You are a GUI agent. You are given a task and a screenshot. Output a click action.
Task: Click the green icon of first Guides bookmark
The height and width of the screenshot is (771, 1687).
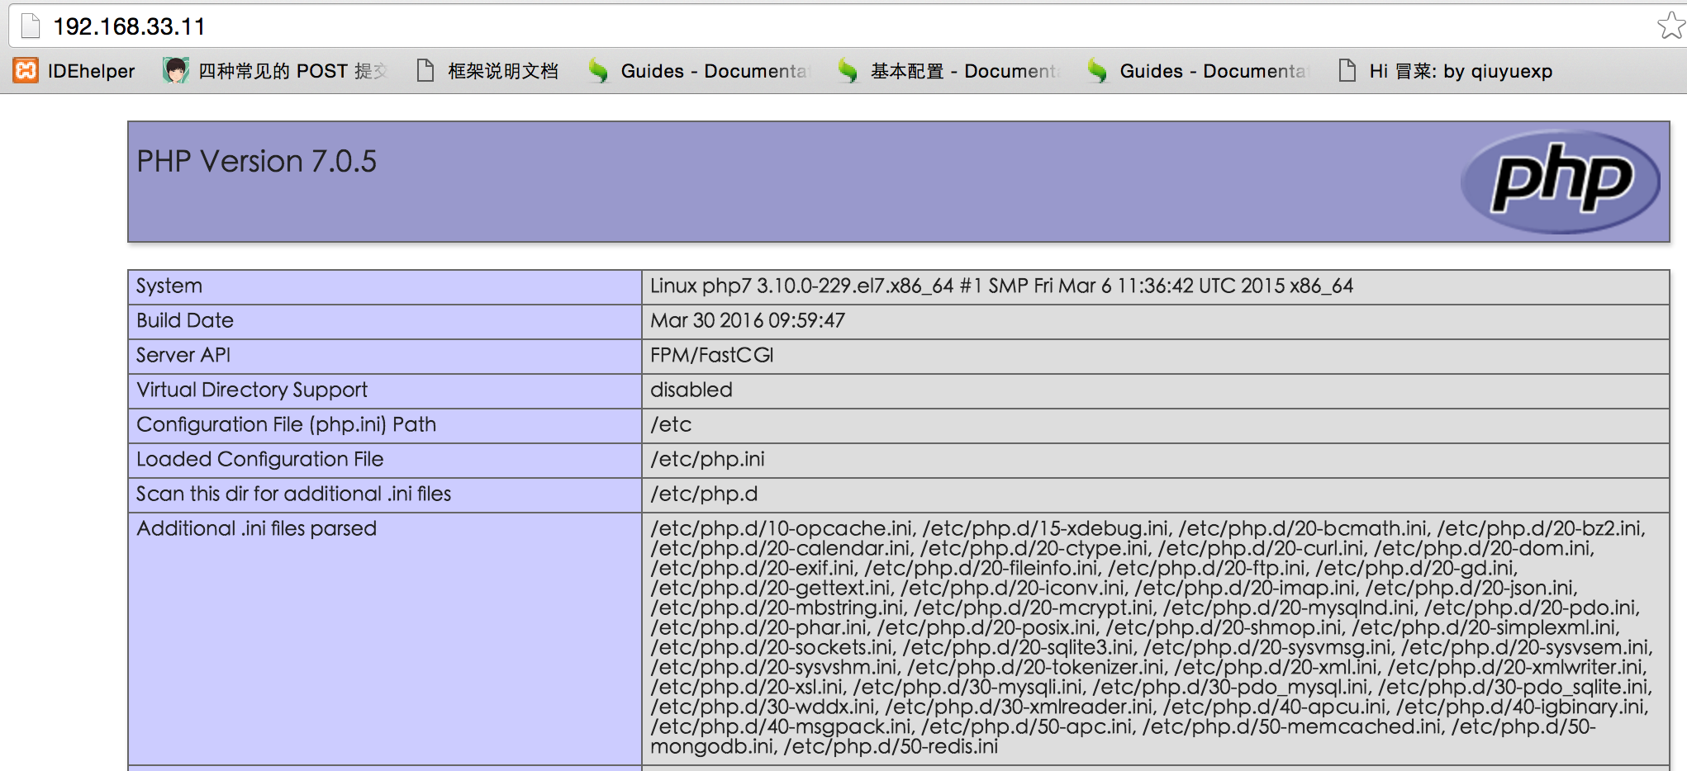coord(598,71)
